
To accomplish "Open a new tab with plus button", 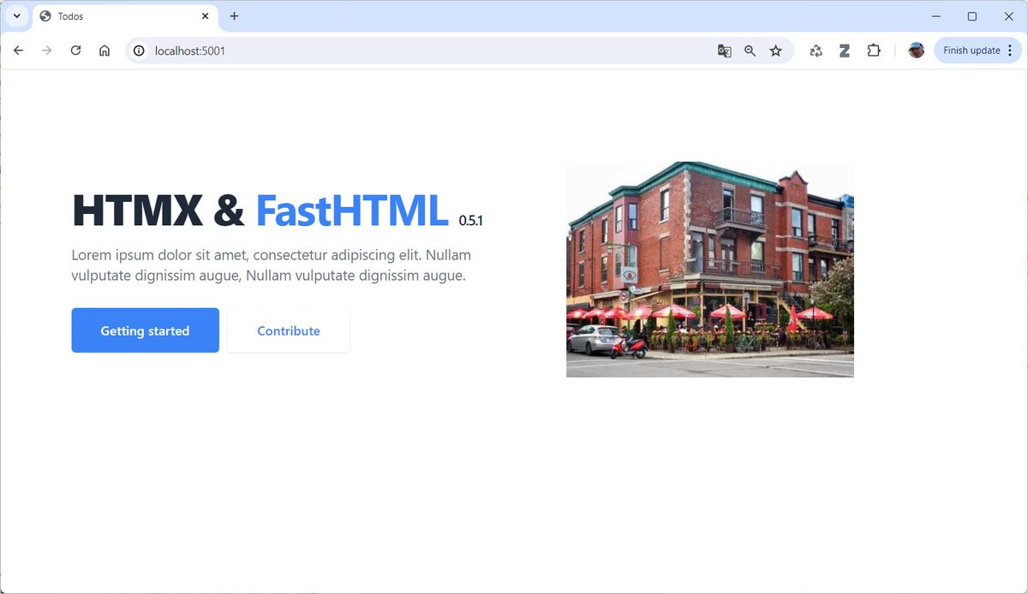I will point(235,16).
